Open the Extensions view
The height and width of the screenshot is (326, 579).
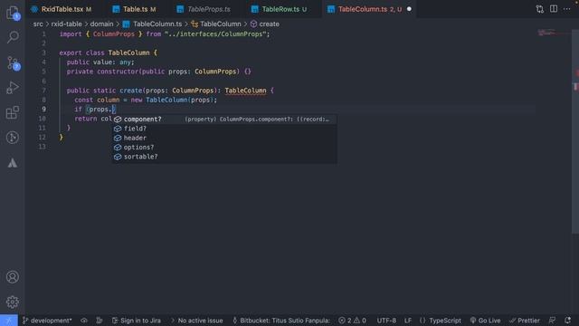click(x=13, y=112)
